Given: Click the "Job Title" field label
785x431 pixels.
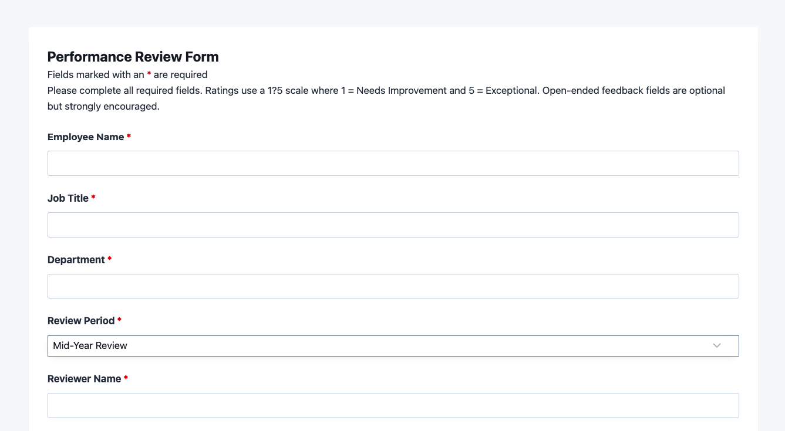Looking at the screenshot, I should coord(68,199).
